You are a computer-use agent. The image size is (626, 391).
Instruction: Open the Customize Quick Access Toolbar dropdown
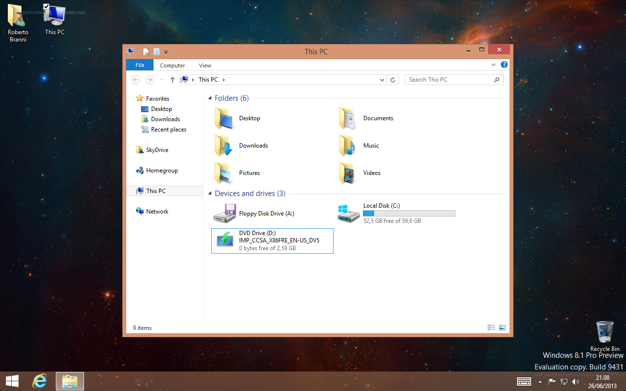point(166,52)
